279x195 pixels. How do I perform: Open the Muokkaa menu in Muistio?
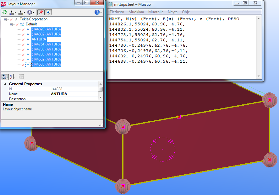[136, 12]
